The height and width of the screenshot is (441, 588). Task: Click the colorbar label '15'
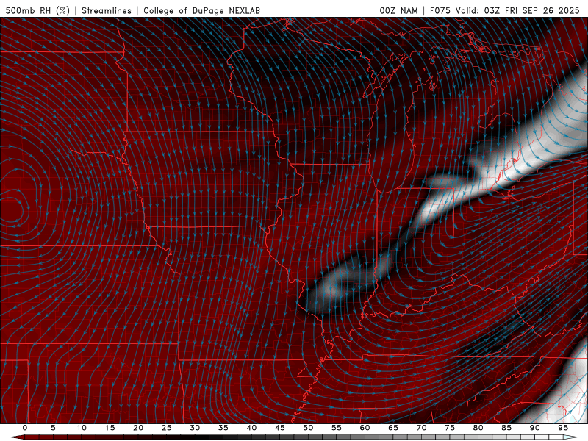click(110, 428)
